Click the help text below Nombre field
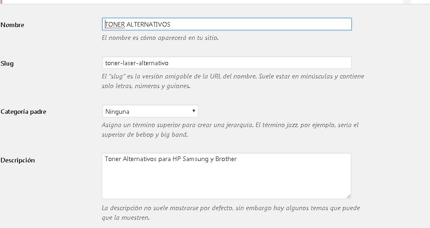The height and width of the screenshot is (228, 430). pos(160,38)
